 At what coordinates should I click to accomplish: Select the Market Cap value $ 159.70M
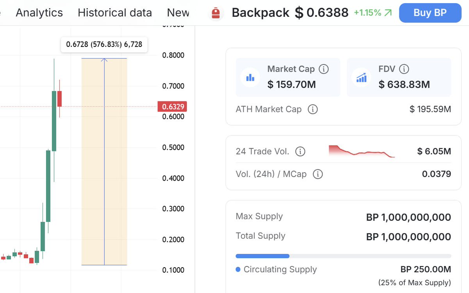[292, 84]
